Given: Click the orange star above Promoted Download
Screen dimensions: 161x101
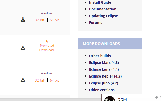Looking at the screenshot, I should [x=47, y=41].
